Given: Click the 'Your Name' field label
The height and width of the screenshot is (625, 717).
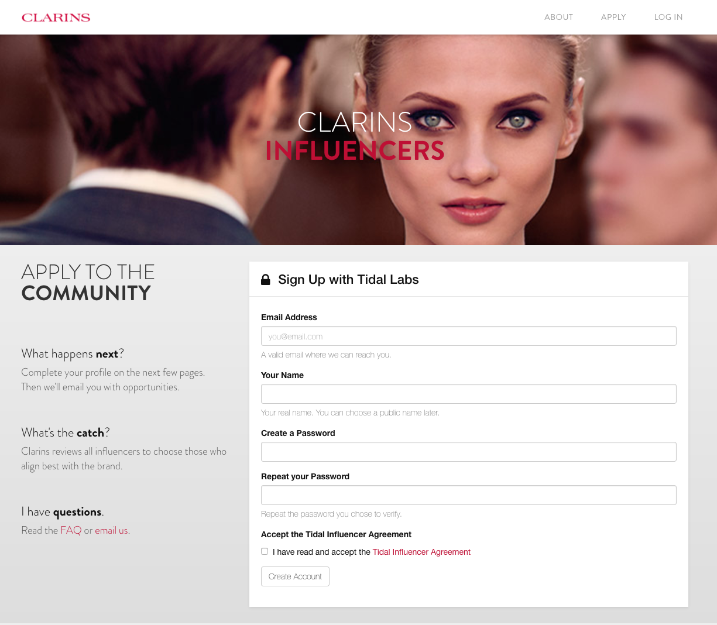Looking at the screenshot, I should (282, 375).
